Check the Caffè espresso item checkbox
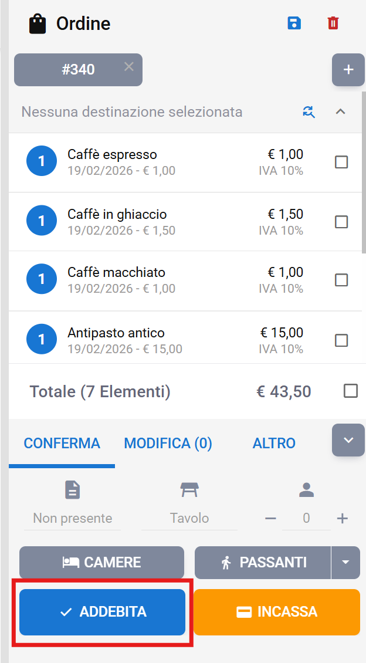Image resolution: width=366 pixels, height=663 pixels. [x=341, y=162]
